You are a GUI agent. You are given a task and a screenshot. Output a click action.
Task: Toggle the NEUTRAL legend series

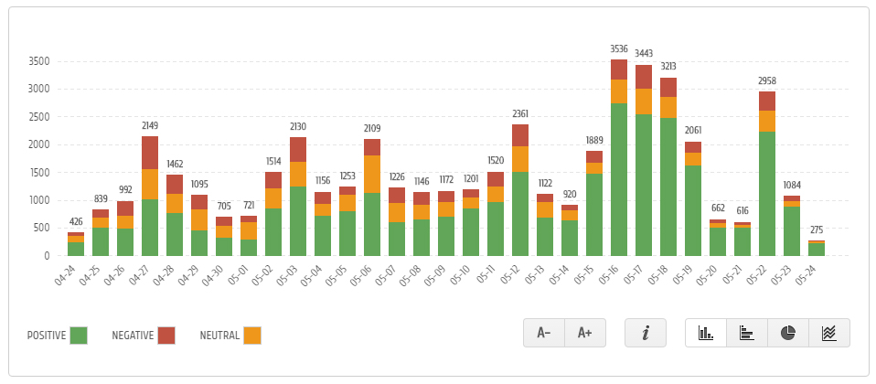[x=219, y=336]
